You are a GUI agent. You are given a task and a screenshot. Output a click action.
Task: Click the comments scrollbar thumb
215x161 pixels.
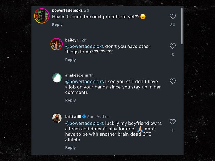click(x=182, y=26)
